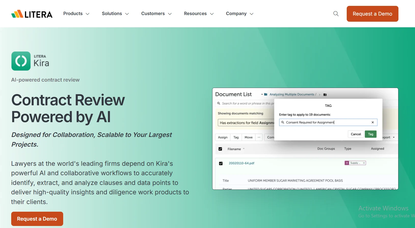Click Request a Demo below the description

coord(37,219)
